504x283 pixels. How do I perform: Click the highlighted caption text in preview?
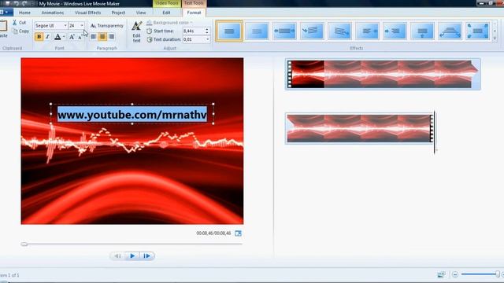132,114
